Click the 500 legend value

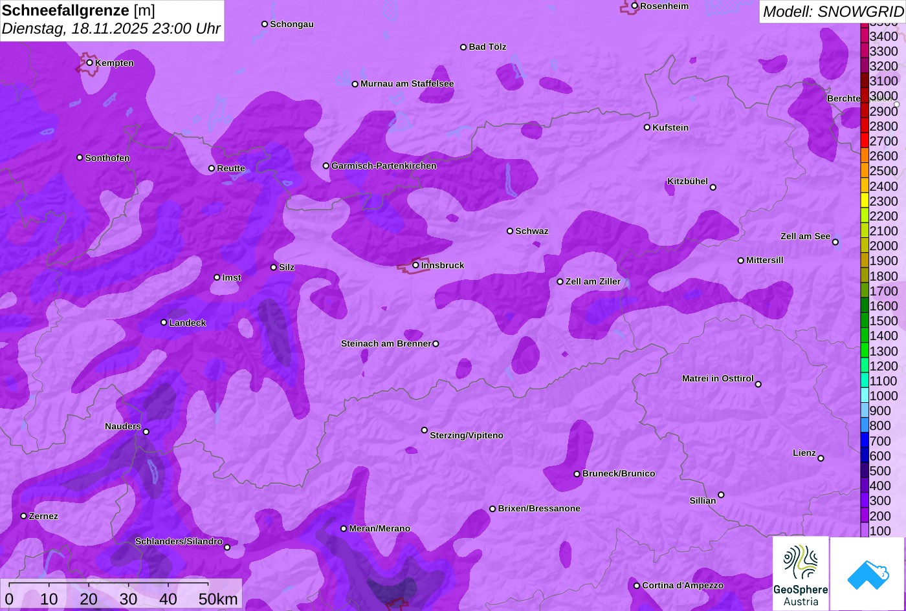(880, 471)
